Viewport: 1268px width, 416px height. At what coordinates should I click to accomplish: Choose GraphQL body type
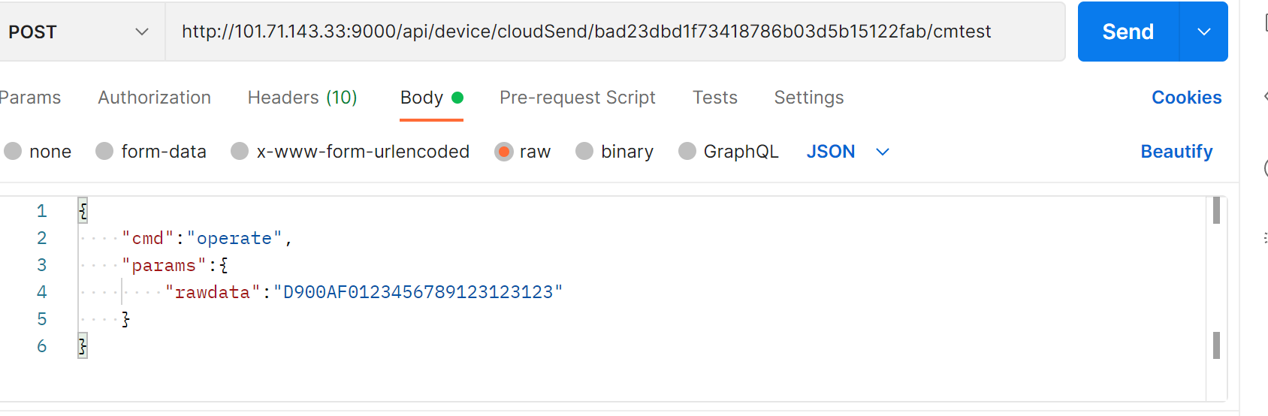pyautogui.click(x=687, y=152)
